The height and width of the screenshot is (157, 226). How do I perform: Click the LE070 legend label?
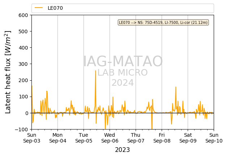tap(55, 8)
